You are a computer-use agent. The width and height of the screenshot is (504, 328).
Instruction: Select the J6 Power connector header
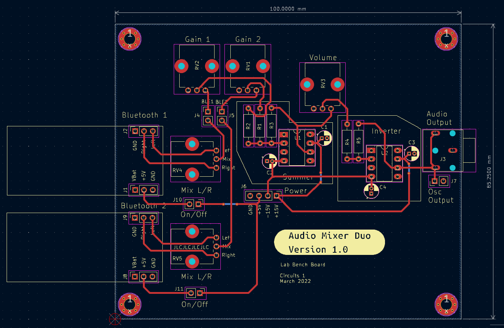[263, 196]
